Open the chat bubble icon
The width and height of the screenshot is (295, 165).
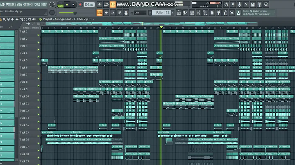pyautogui.click(x=266, y=4)
